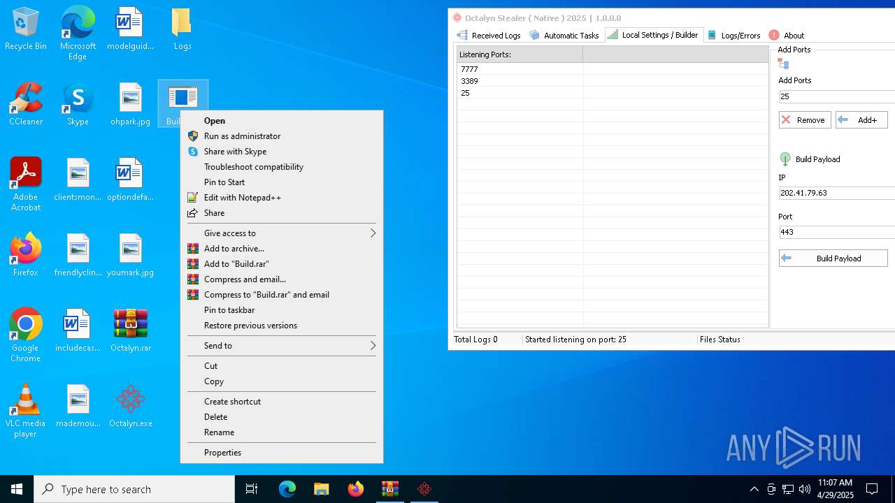Open Properties from context menu
This screenshot has width=895, height=503.
(x=282, y=453)
